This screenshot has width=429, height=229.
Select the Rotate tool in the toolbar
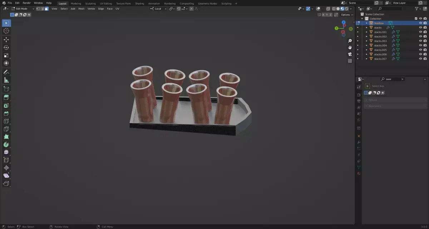coord(6,47)
